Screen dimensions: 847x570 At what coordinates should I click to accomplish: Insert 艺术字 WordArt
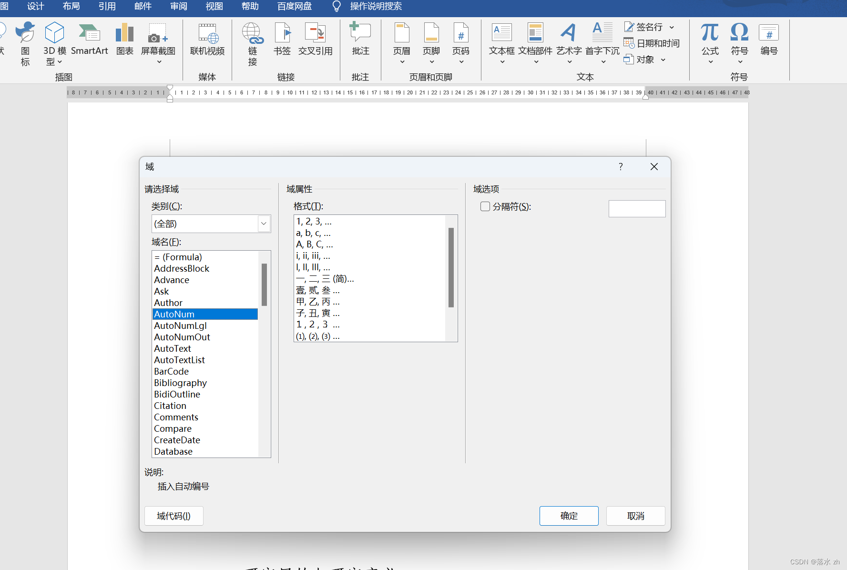coord(569,44)
